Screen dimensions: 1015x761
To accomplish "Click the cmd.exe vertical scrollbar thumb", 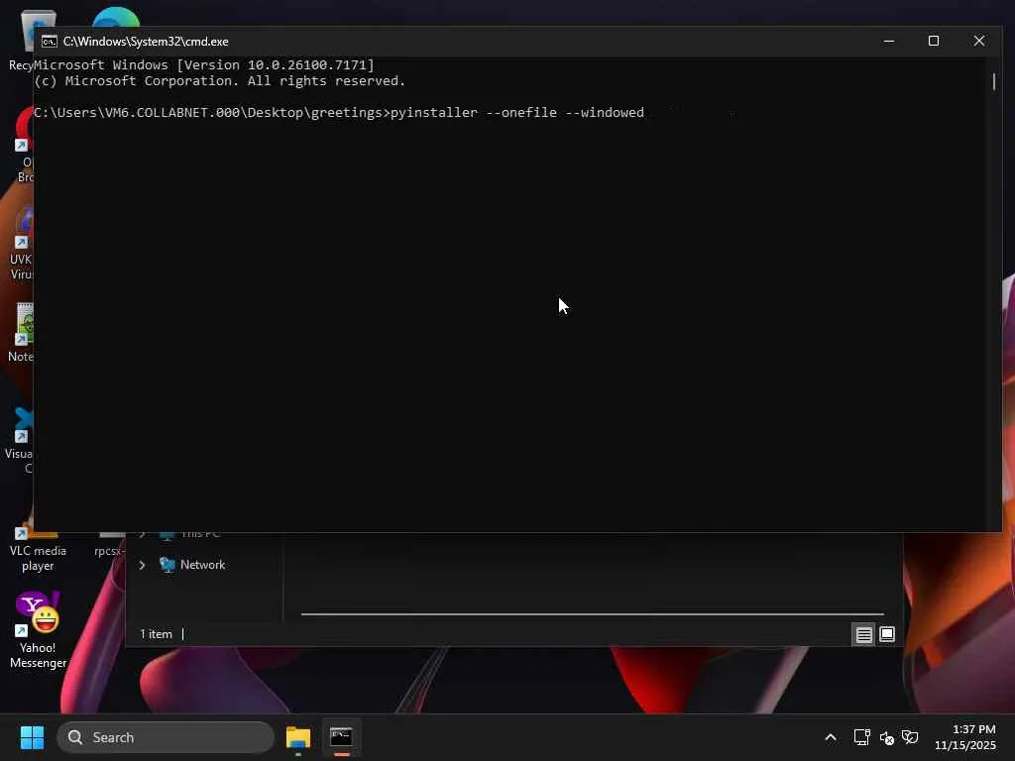I will [x=994, y=81].
